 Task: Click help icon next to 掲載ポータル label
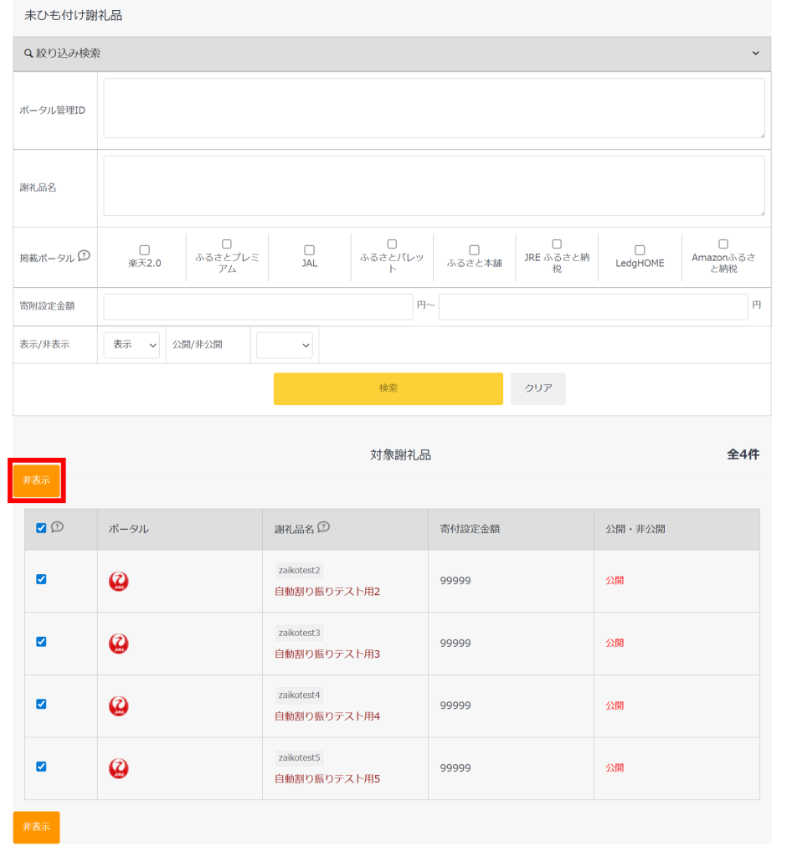click(84, 257)
